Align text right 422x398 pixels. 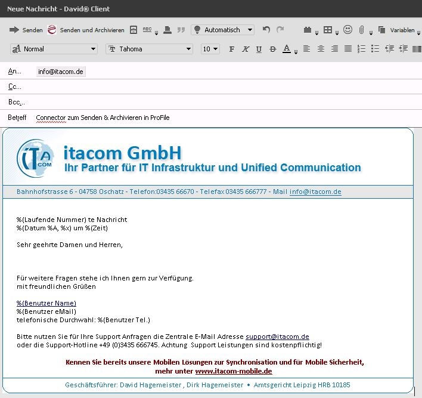tap(334, 49)
